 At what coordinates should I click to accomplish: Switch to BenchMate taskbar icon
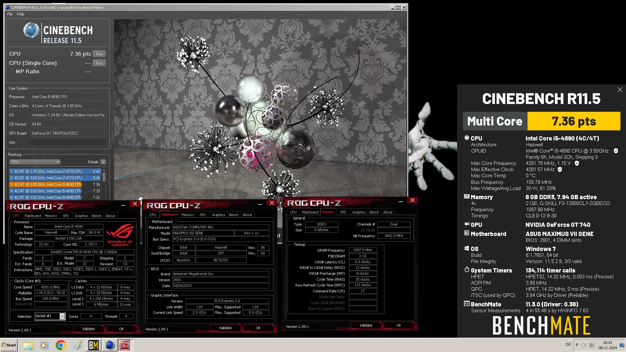pyautogui.click(x=94, y=345)
